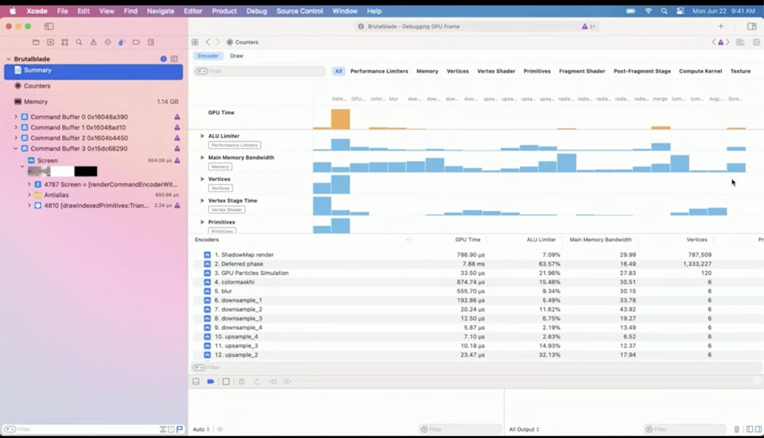Toggle the navigator sidebar button
764x438 pixels.
[49, 26]
